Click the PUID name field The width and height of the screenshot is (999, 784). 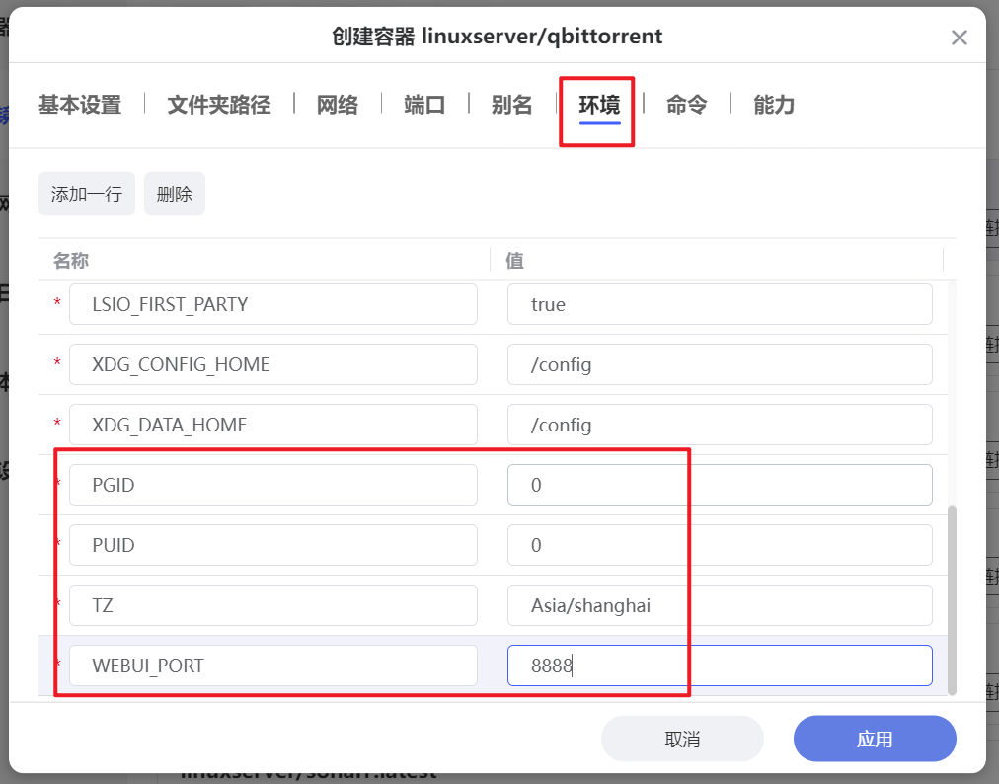(273, 545)
